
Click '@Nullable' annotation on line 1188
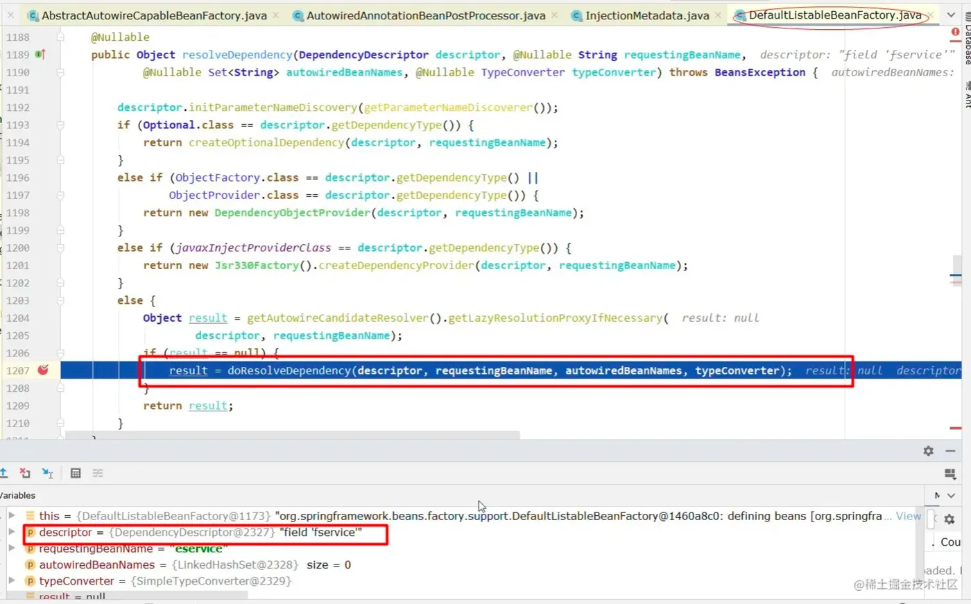click(x=120, y=37)
